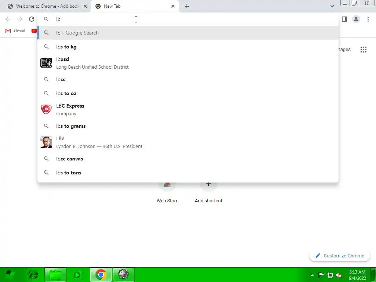Select the lbusd Long Beach suggestion

188,63
